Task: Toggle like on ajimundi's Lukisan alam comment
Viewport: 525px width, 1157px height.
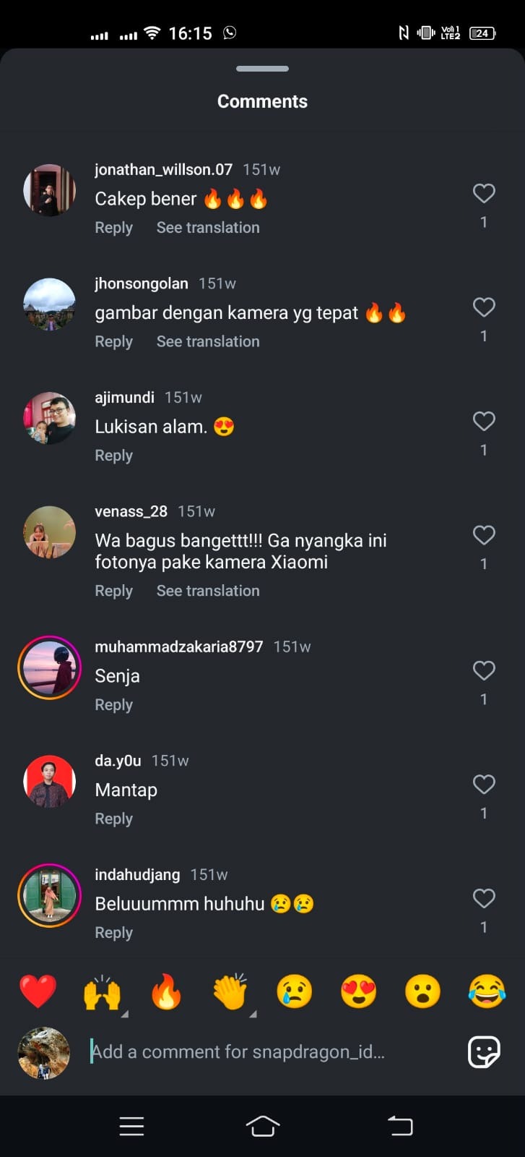Action: click(484, 421)
